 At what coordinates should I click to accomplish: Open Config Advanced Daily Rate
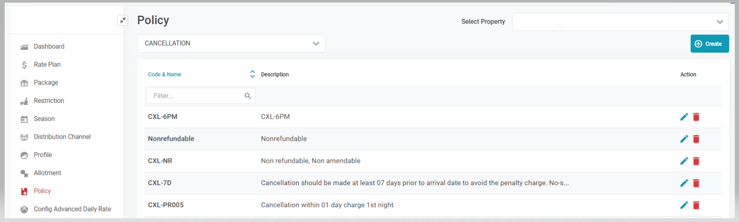(x=72, y=209)
